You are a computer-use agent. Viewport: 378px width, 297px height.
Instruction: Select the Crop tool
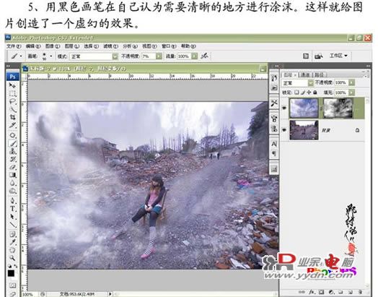point(12,118)
